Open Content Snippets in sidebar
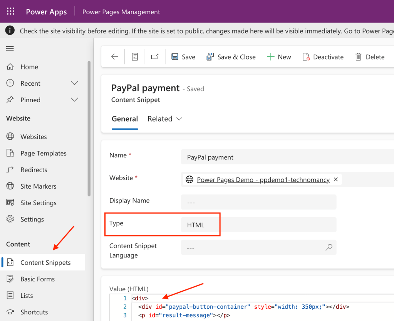The height and width of the screenshot is (321, 394). coord(45,263)
